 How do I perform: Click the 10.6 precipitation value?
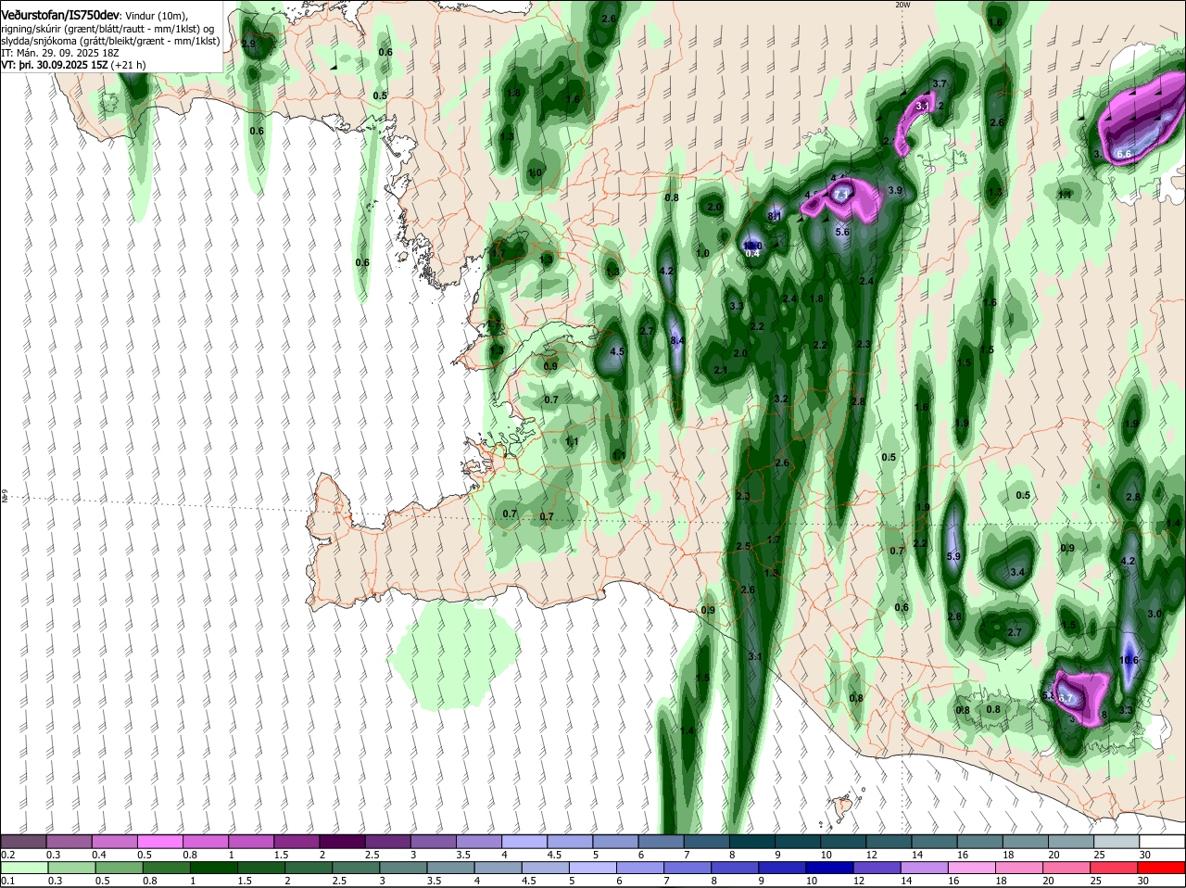(x=1129, y=660)
